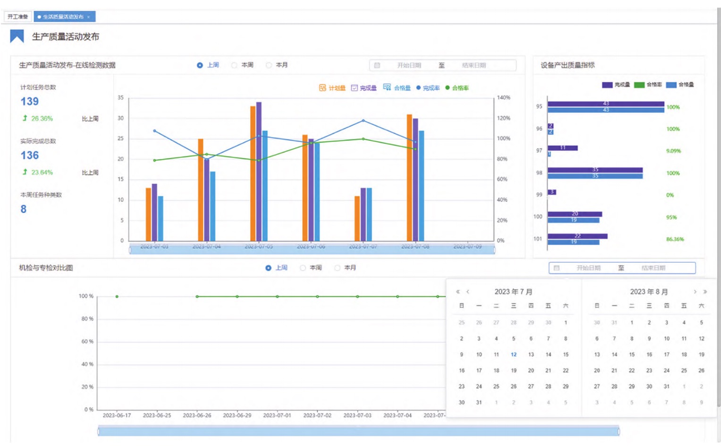Pick July 12 in the calendar
Screen dimensions: 726x448
[x=514, y=354]
